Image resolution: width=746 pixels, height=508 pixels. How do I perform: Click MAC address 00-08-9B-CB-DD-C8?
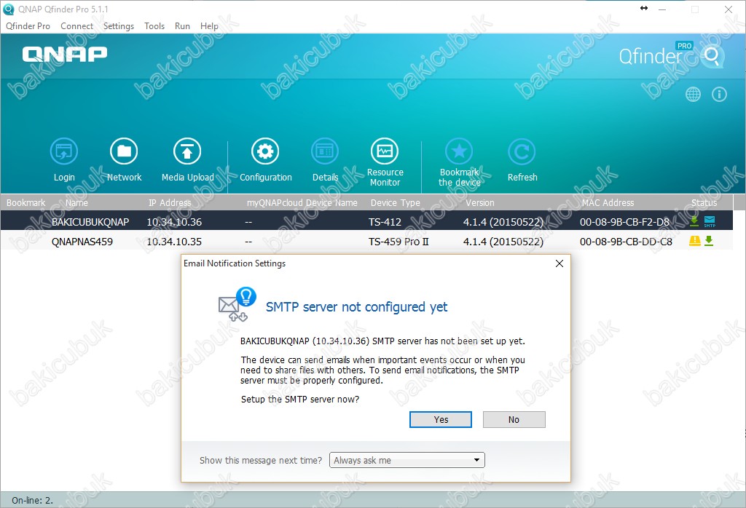(626, 242)
